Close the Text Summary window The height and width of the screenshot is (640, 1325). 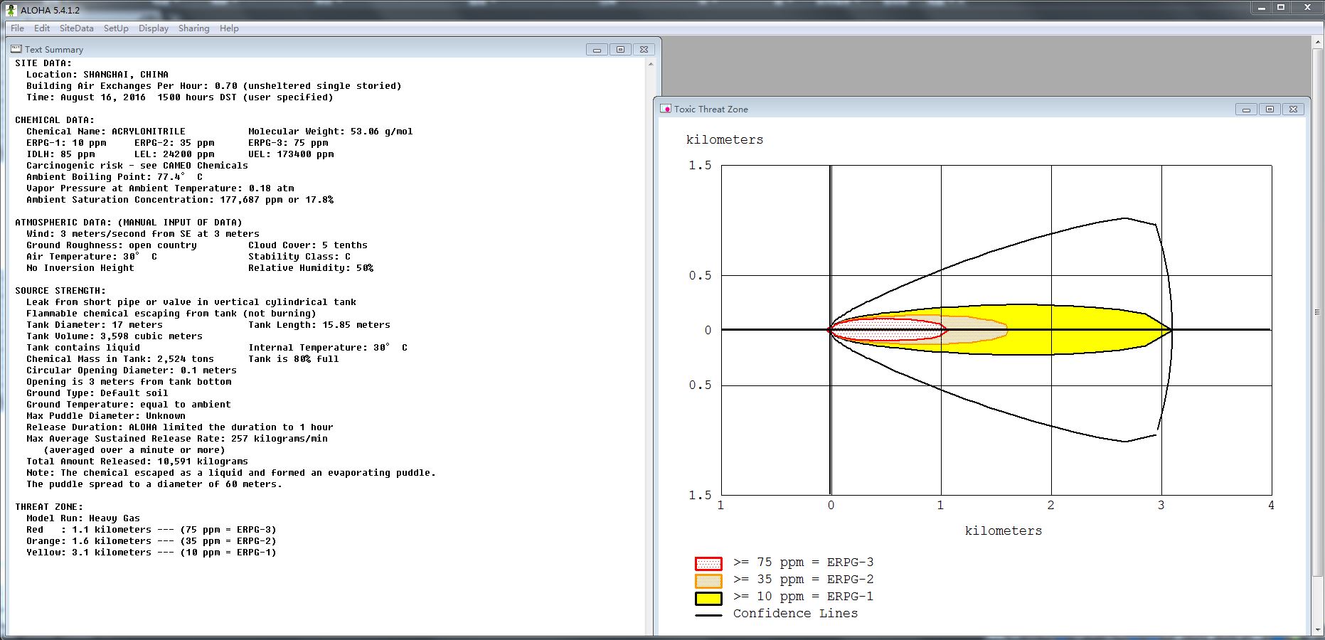(644, 49)
